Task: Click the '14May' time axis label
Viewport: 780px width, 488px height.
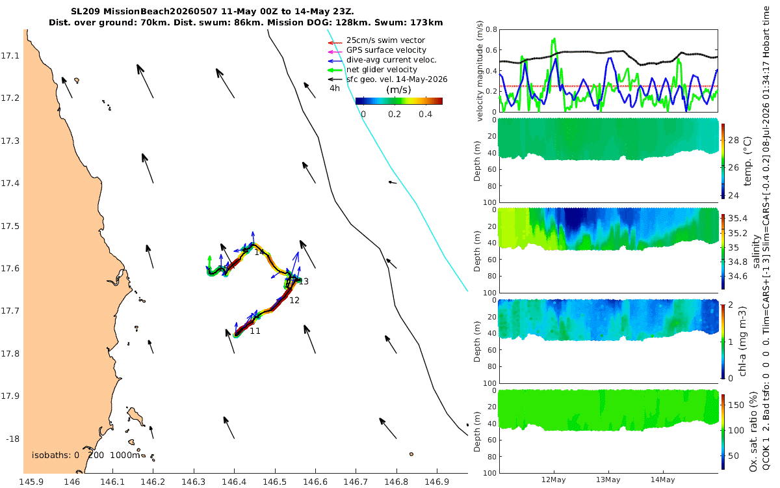Action: [x=663, y=479]
